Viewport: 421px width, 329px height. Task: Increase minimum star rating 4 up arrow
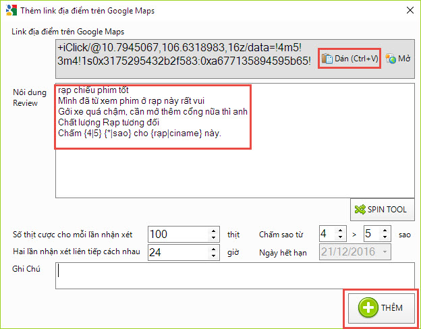[x=340, y=231]
